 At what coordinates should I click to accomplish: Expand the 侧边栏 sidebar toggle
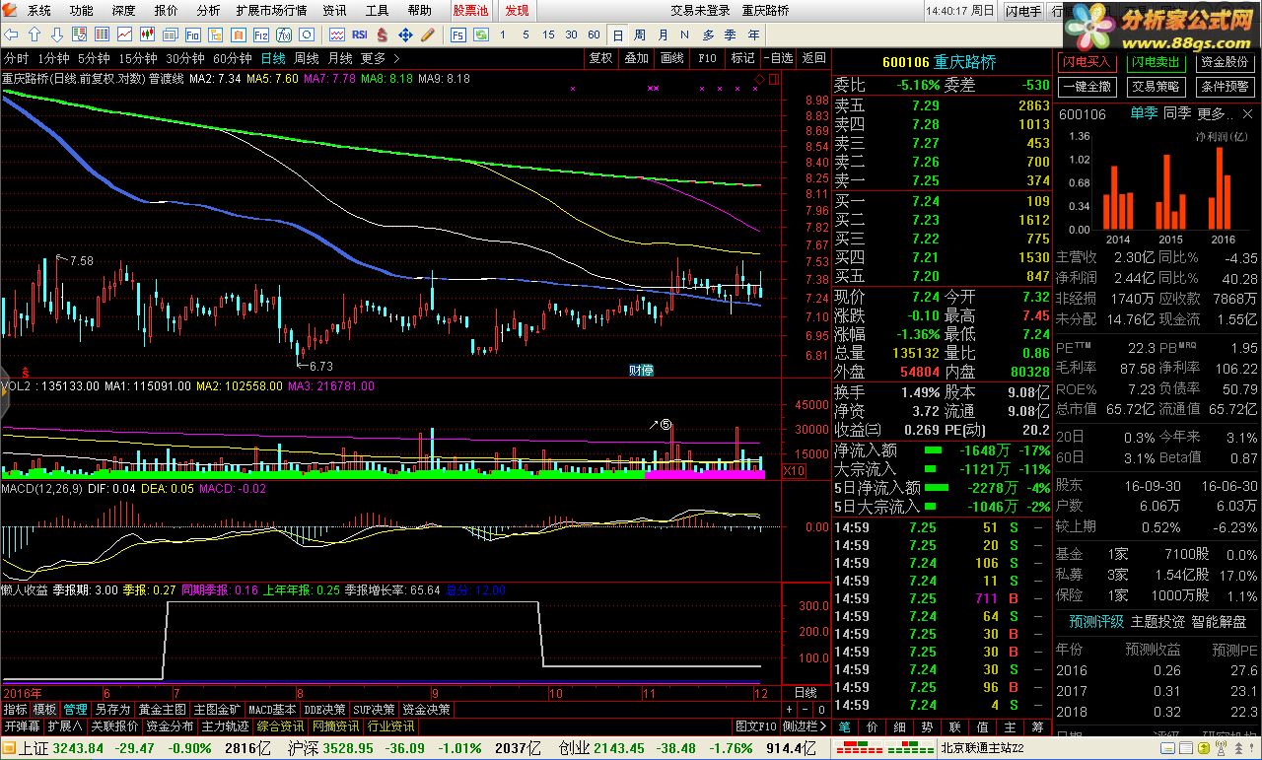805,726
